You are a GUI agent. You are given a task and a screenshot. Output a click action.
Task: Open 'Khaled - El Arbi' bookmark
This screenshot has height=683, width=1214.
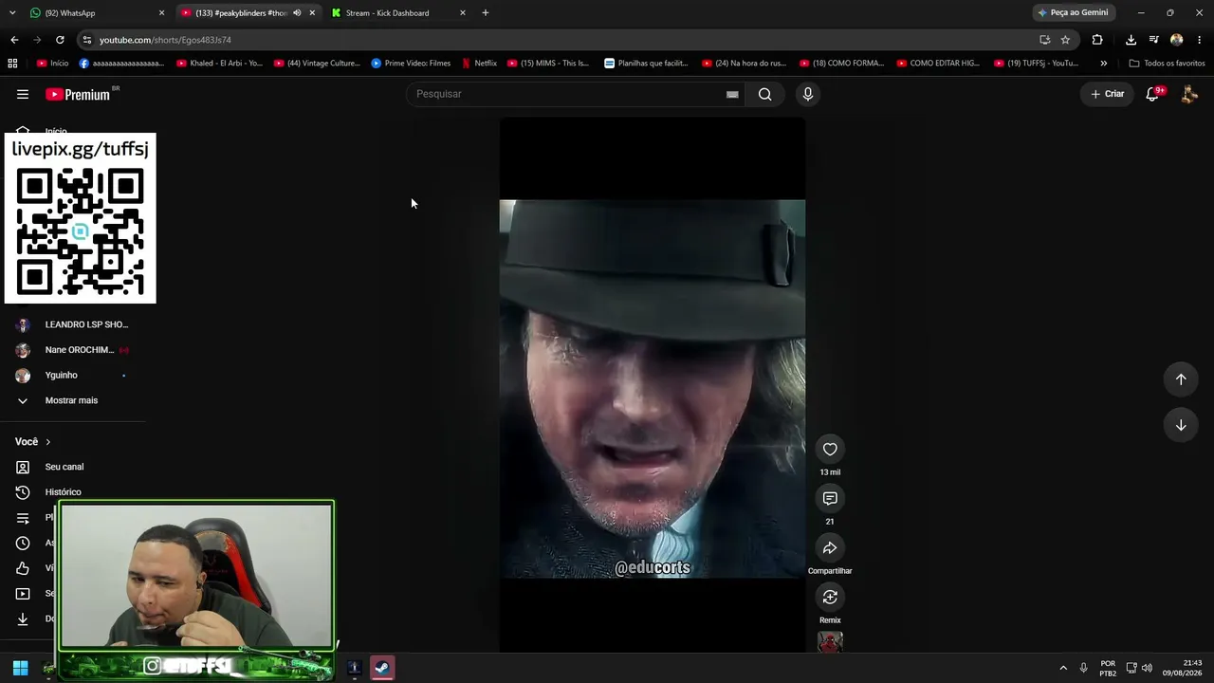219,64
